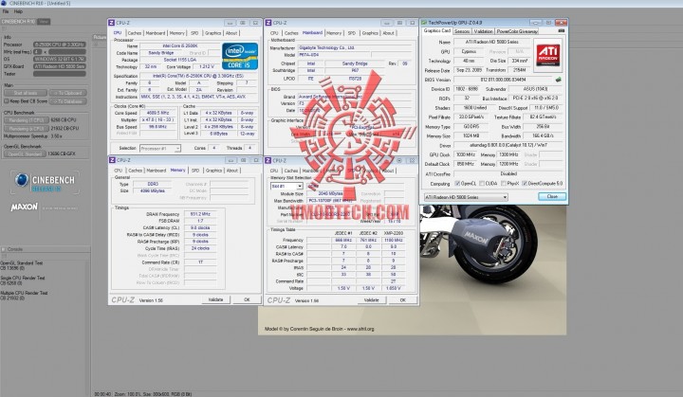The image size is (683, 397).
Task: Select the Graphics Card tab in GPU-Z
Action: [x=437, y=31]
